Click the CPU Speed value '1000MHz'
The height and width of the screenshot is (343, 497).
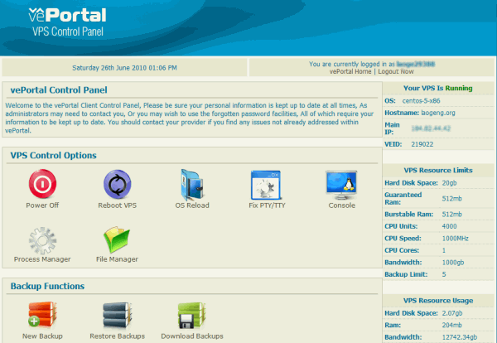(x=455, y=239)
